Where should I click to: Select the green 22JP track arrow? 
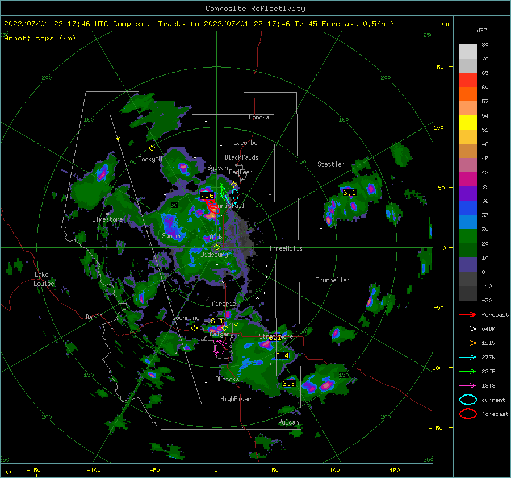coord(468,371)
